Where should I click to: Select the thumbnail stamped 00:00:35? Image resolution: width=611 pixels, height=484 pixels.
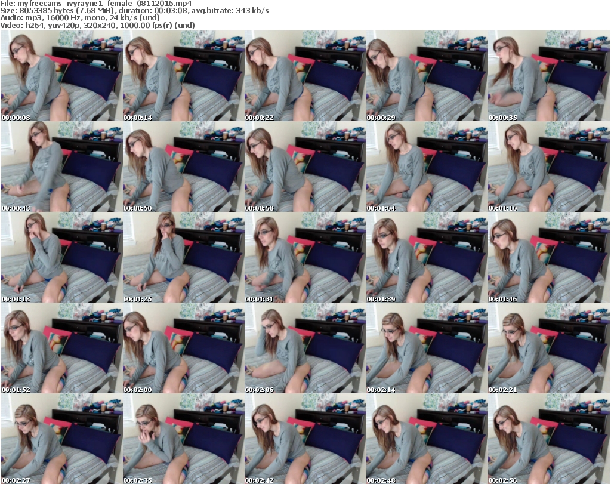(549, 76)
